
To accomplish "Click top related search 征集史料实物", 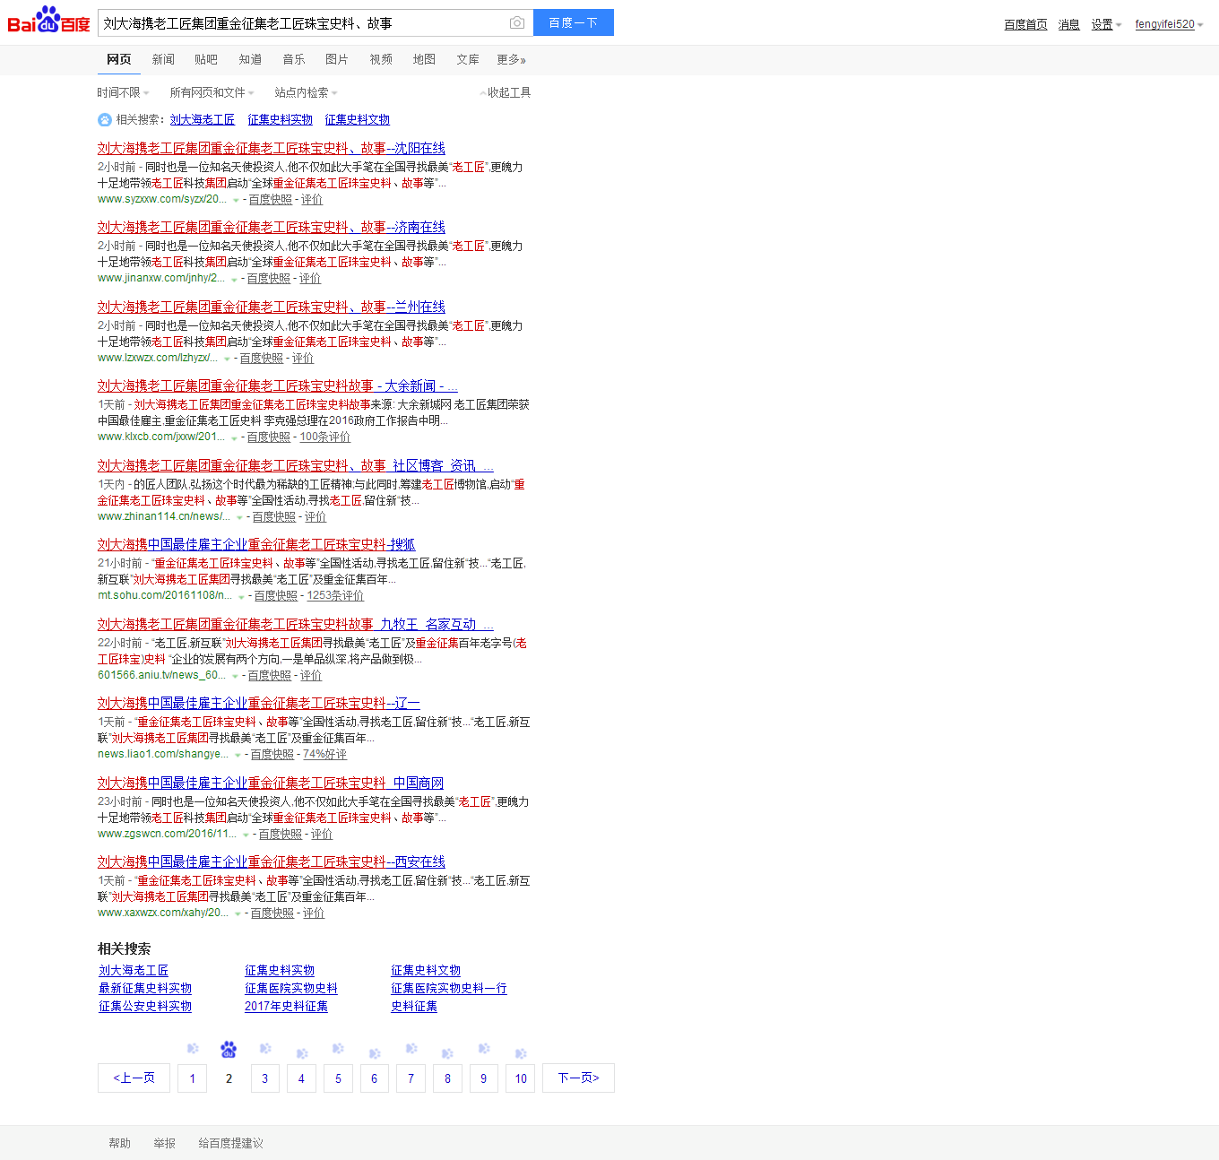I will pyautogui.click(x=280, y=120).
